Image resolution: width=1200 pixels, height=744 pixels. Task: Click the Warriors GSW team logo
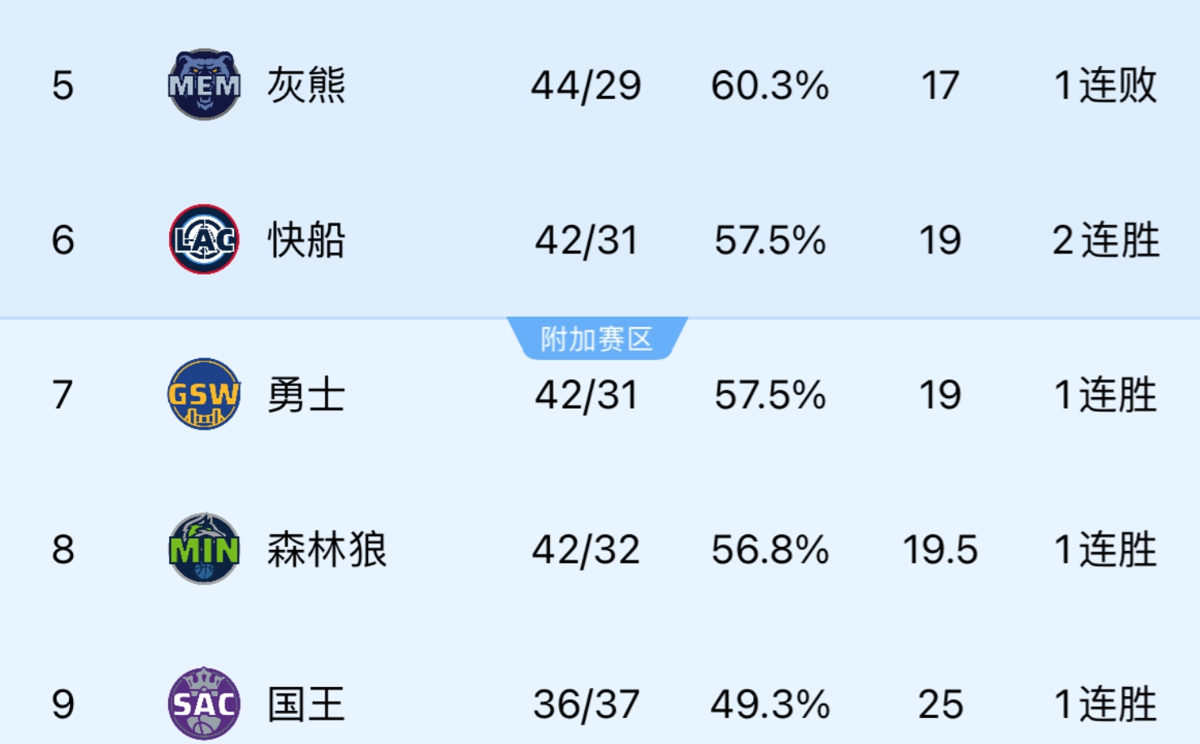[x=204, y=394]
